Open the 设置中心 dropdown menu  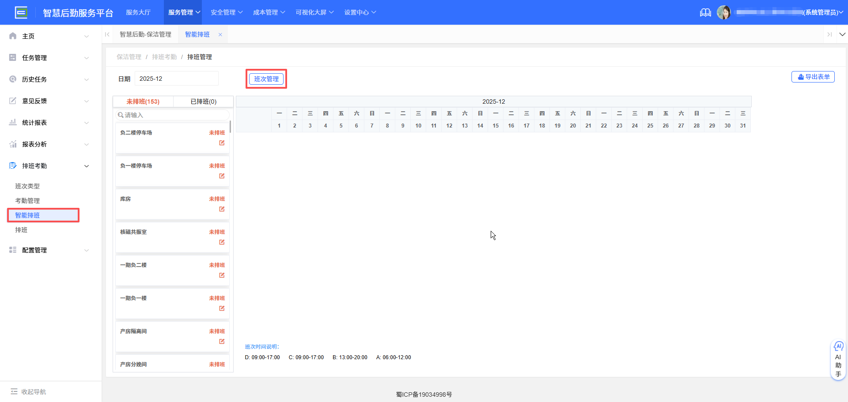click(x=360, y=12)
